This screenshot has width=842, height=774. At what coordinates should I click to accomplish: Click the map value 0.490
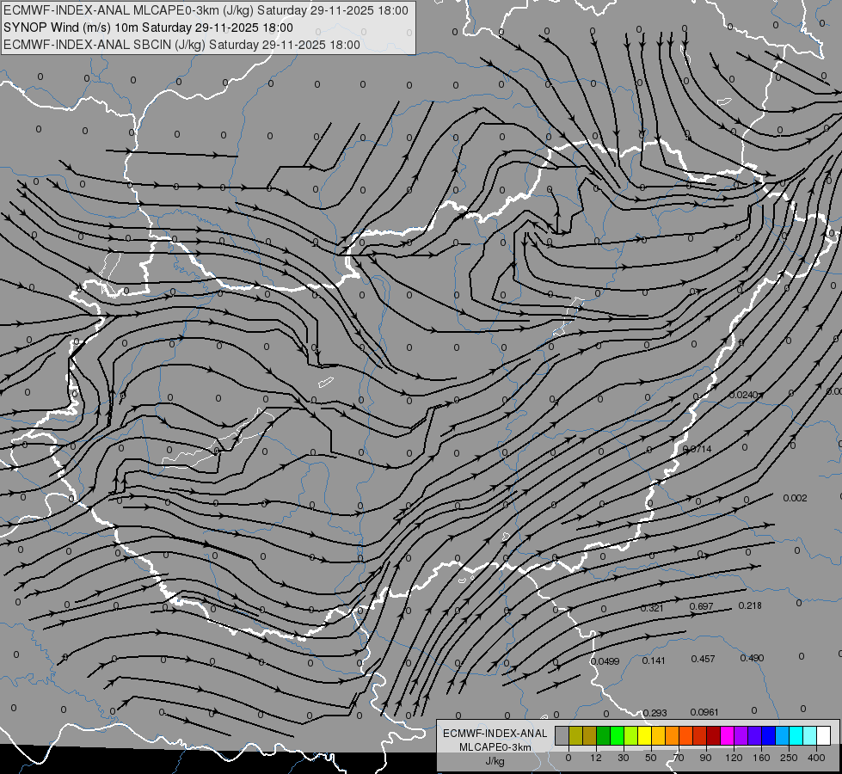(752, 658)
